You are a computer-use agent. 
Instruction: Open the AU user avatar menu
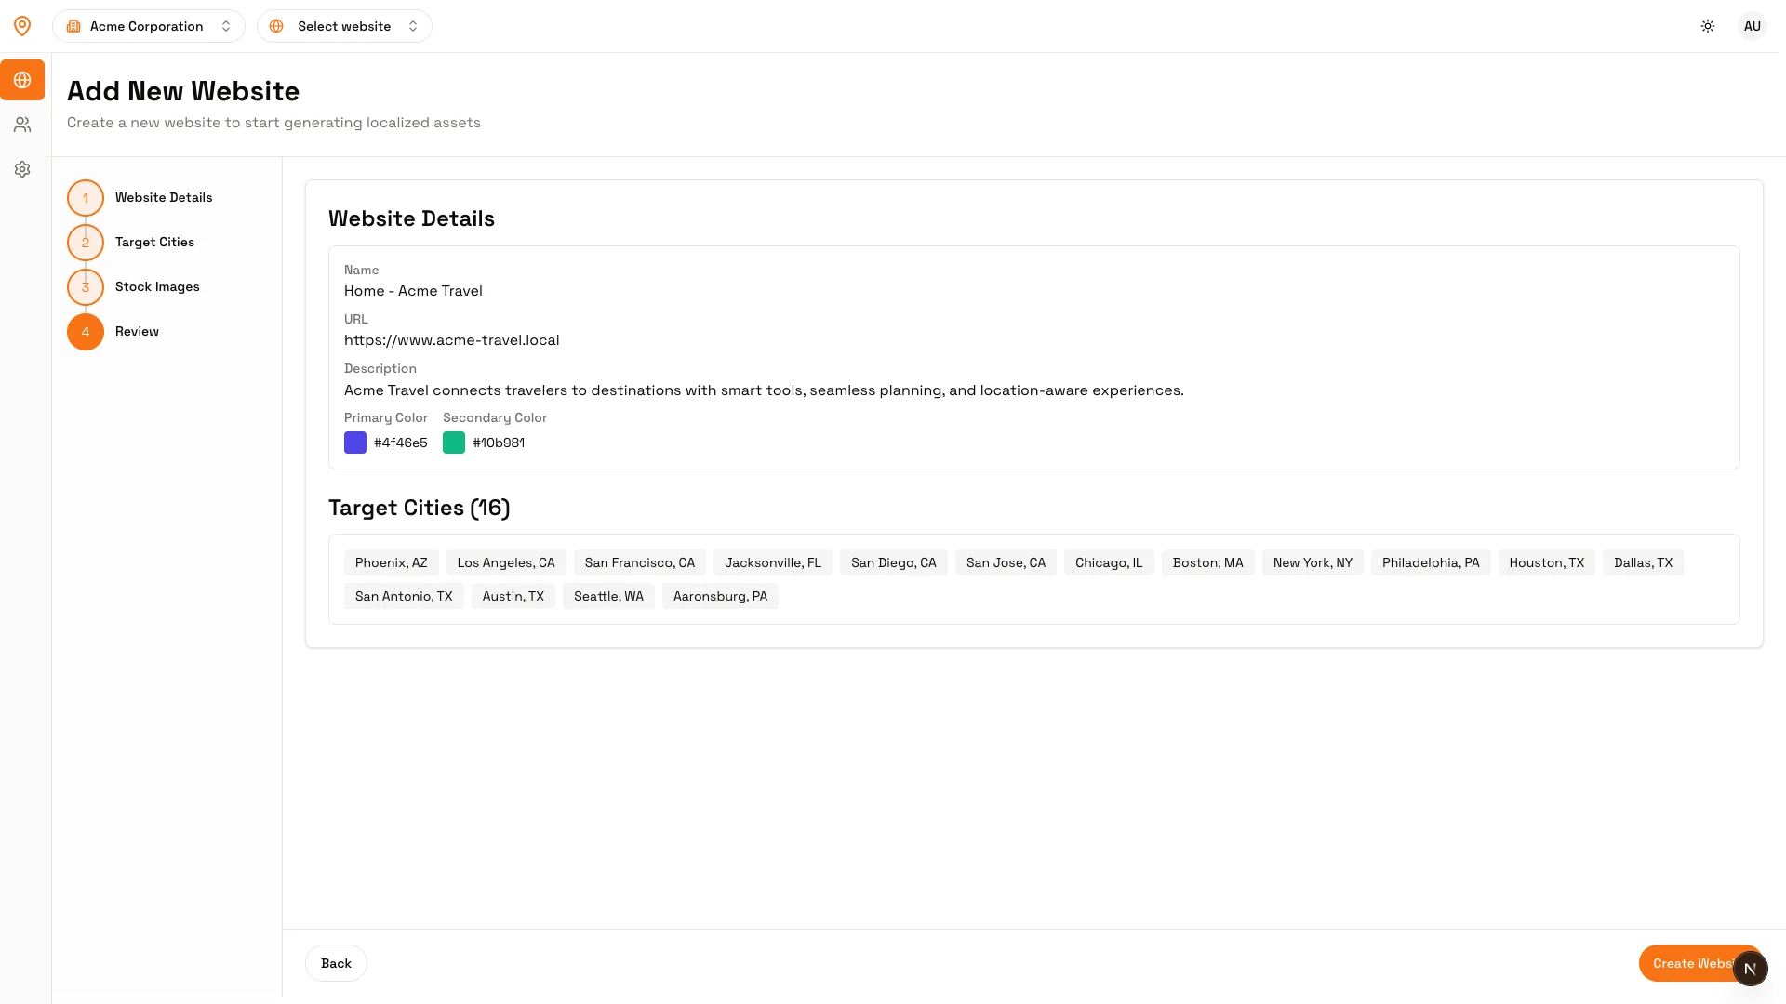(1753, 26)
